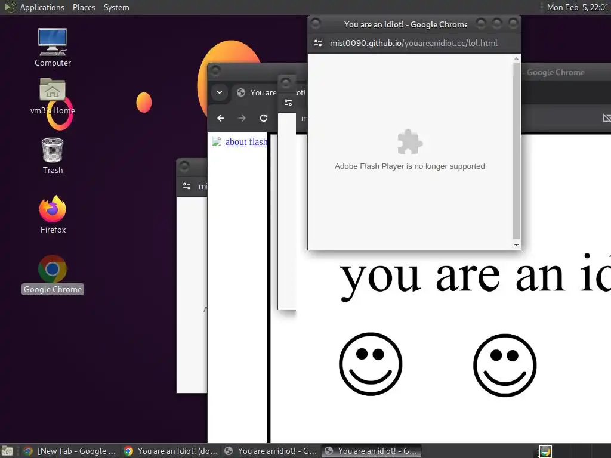Image resolution: width=611 pixels, height=458 pixels.
Task: Click the Flash plugin puzzle piece icon
Action: tap(410, 142)
